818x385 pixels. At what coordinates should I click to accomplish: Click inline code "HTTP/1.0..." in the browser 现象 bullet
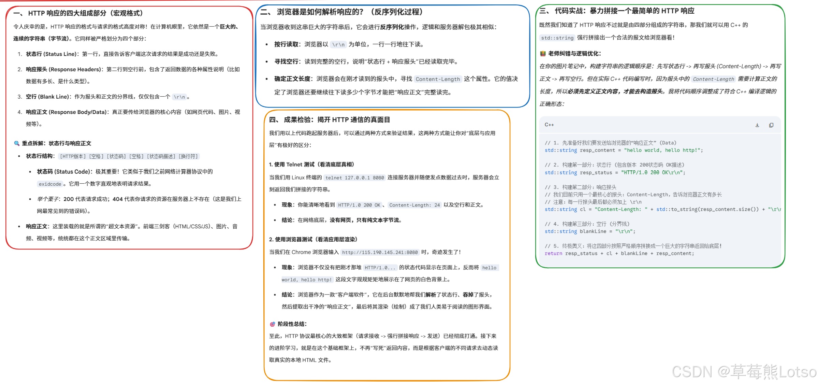[380, 268]
